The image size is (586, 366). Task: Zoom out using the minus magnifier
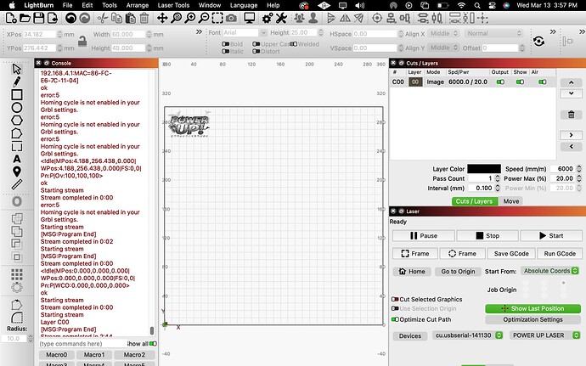click(x=204, y=18)
